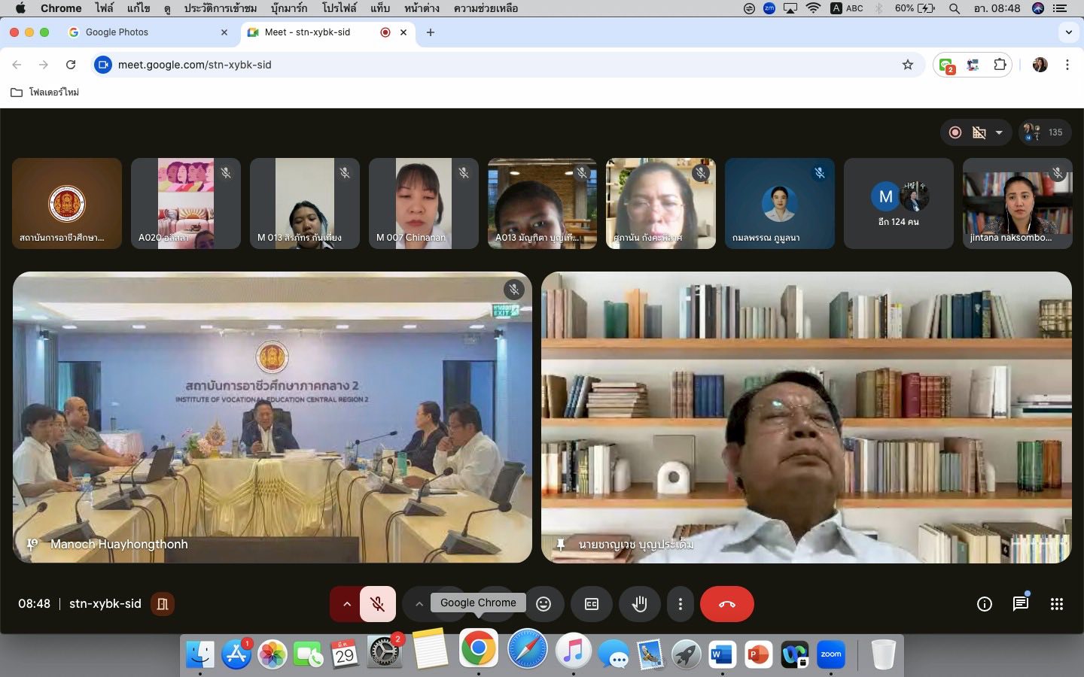This screenshot has width=1084, height=677.
Task: Show the 135 participants list
Action: click(1045, 132)
